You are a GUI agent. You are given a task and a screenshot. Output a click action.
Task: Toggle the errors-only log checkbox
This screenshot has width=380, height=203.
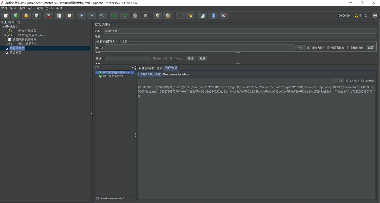point(329,48)
